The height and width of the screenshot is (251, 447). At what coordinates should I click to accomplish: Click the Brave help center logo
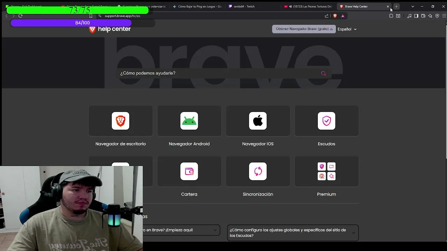point(110,29)
